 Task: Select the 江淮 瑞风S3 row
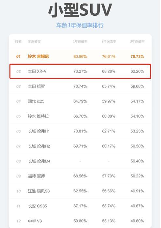(x=80, y=191)
